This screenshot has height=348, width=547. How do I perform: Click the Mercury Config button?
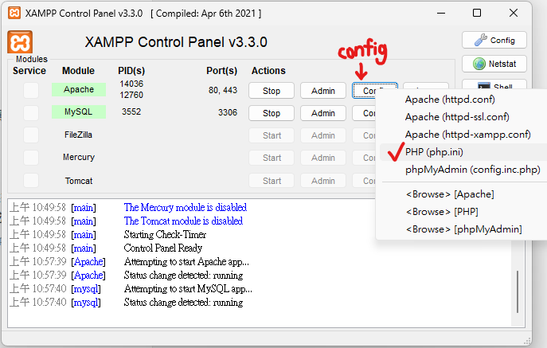pos(364,158)
